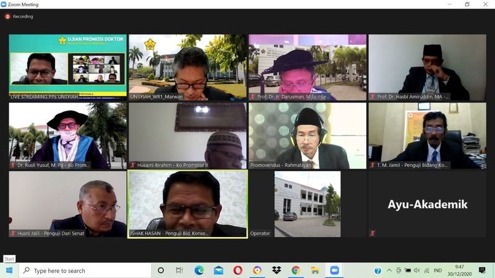Select ISHAK HASAN's highlighted video tile

[187, 204]
